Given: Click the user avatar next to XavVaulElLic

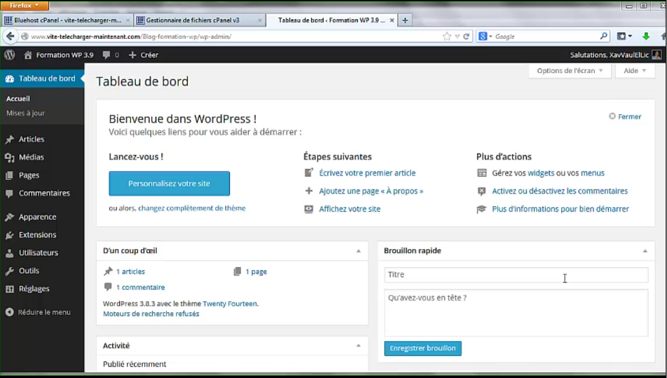Looking at the screenshot, I should pyautogui.click(x=657, y=55).
